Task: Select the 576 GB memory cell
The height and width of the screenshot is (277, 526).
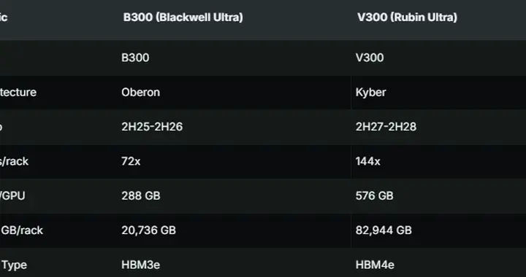Action: coord(374,195)
